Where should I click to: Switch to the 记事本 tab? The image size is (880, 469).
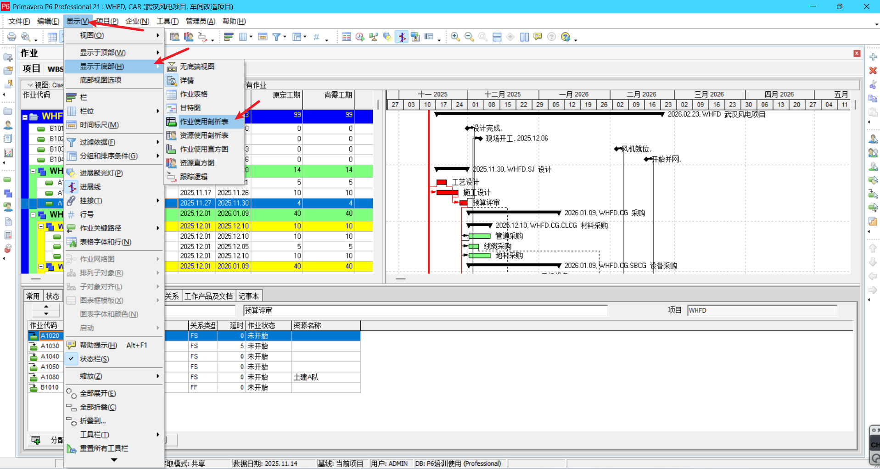[x=248, y=296]
